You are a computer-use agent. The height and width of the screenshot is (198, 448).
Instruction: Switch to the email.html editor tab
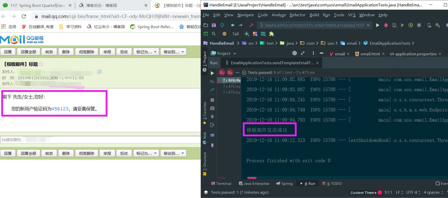click(x=370, y=54)
